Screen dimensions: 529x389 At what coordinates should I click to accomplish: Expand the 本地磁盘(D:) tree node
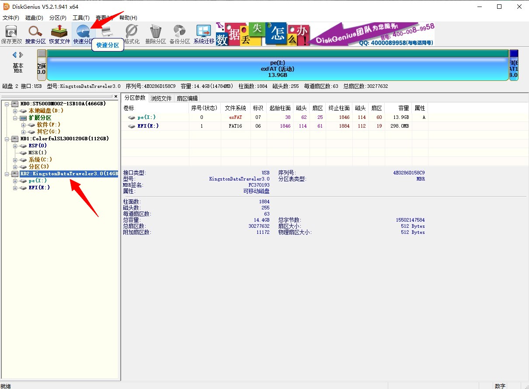(15, 111)
